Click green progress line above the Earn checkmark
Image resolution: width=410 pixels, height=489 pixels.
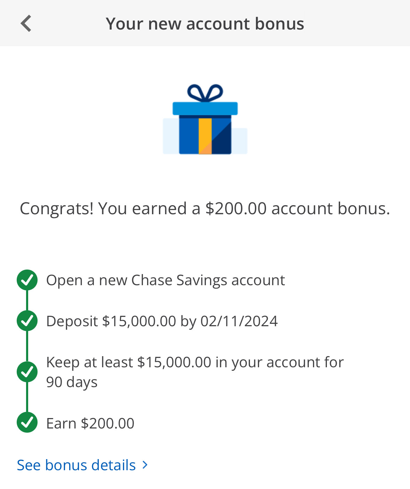click(x=27, y=397)
